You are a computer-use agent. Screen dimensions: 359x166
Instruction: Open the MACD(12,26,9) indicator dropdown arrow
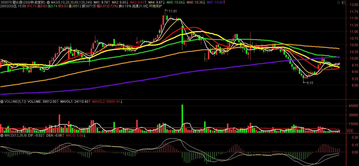pyautogui.click(x=2, y=135)
